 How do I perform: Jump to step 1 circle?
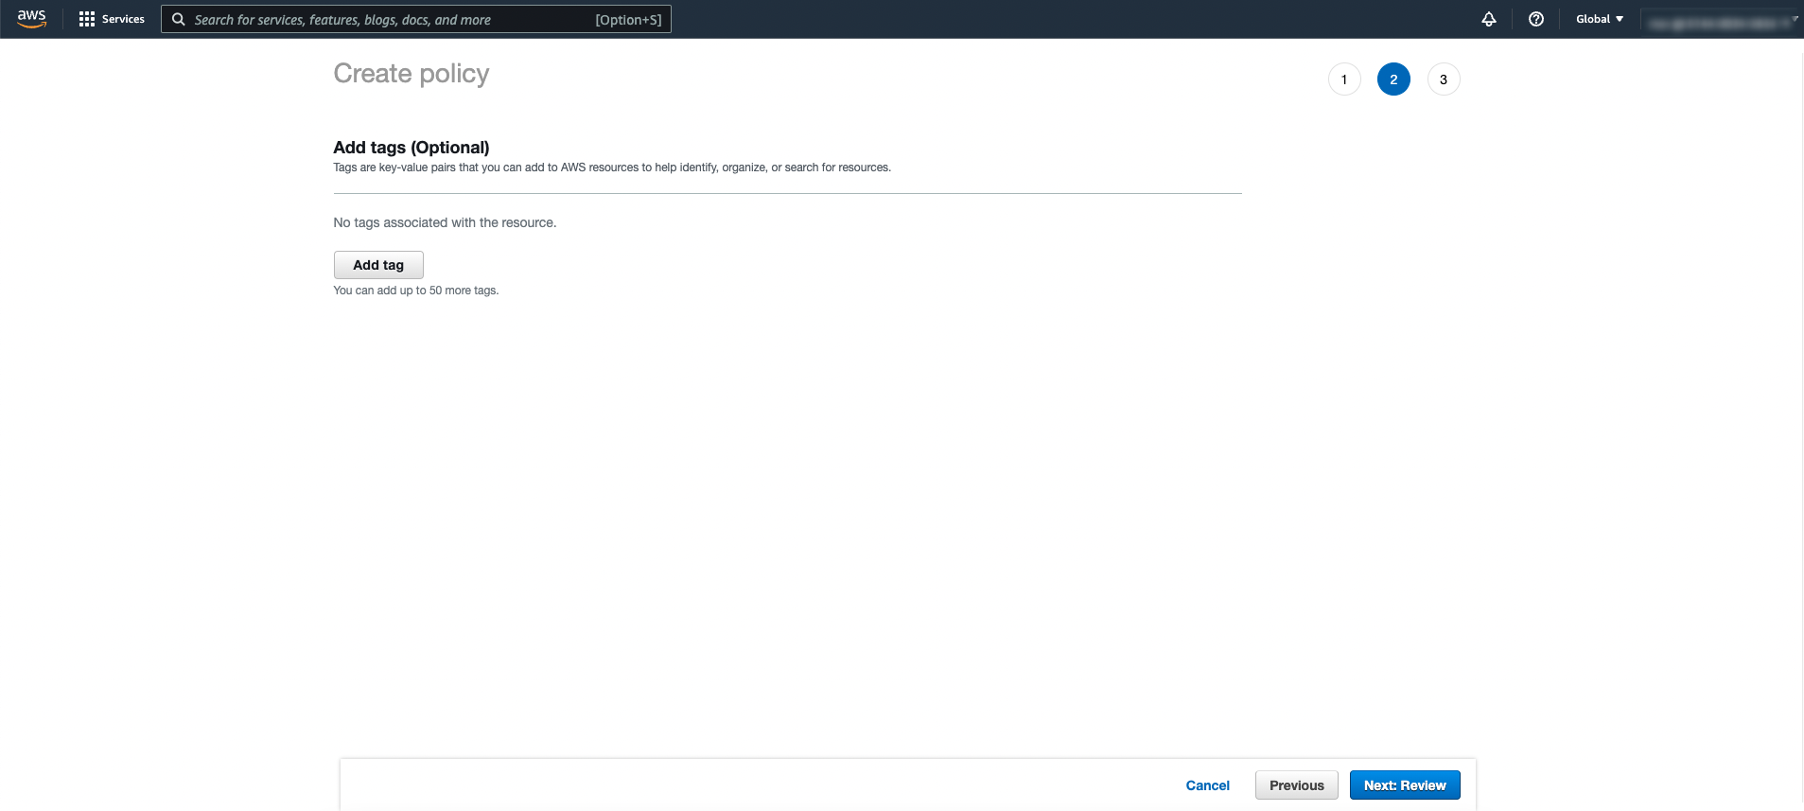coord(1344,79)
